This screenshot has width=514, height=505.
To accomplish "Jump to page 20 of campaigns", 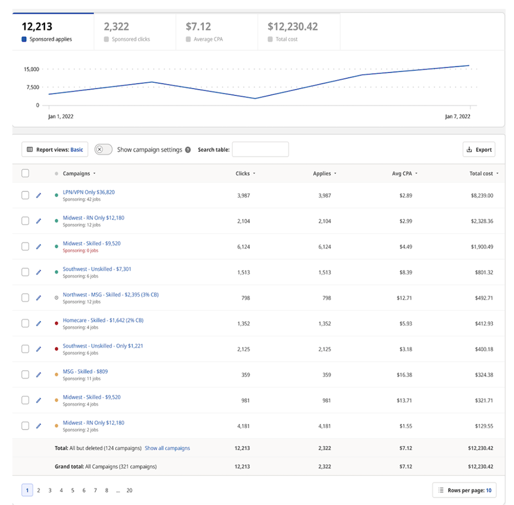I will click(130, 490).
